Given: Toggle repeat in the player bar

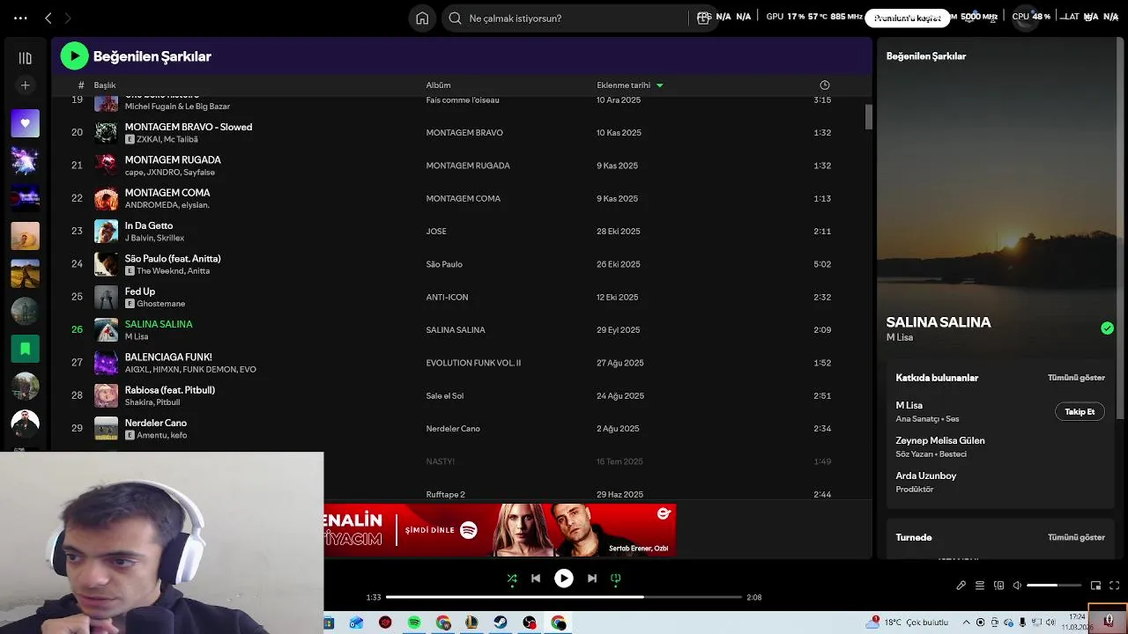Looking at the screenshot, I should 616,579.
